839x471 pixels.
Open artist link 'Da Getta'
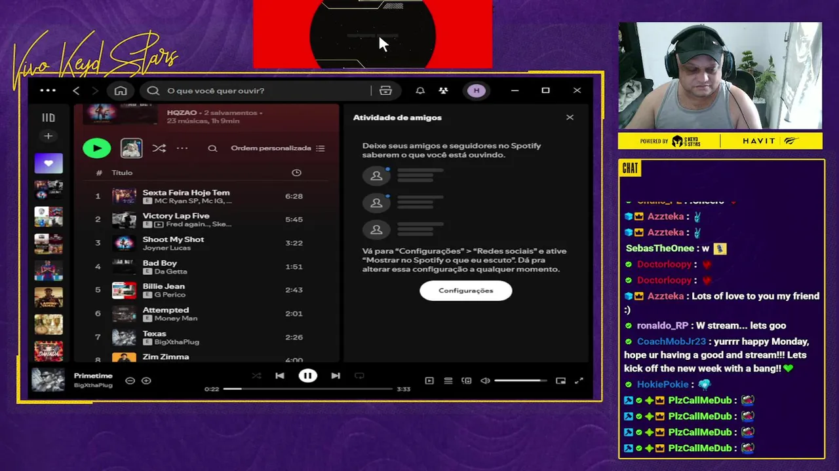170,271
